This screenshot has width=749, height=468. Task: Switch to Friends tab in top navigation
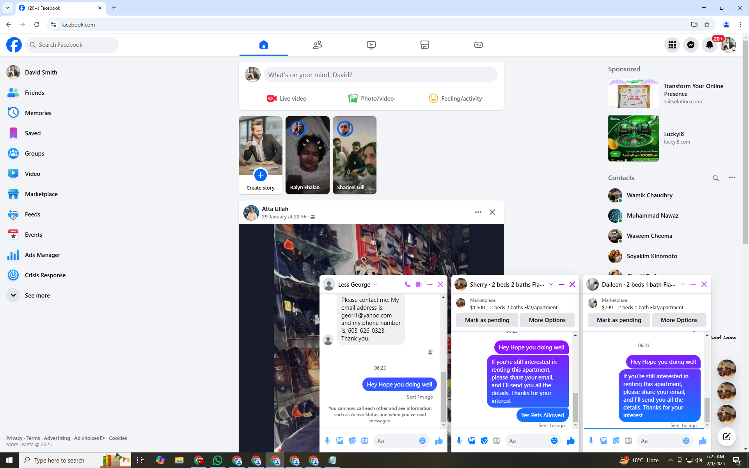(x=317, y=45)
